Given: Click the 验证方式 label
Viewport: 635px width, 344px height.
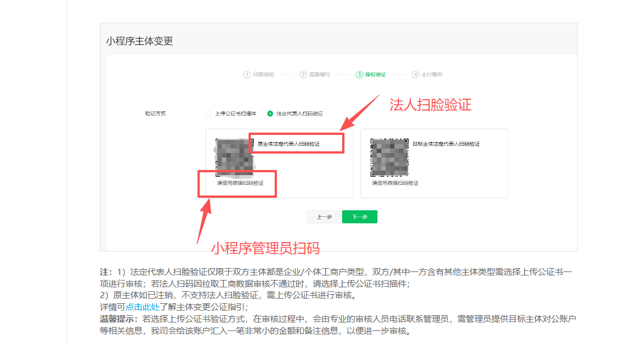Looking at the screenshot, I should tap(155, 113).
